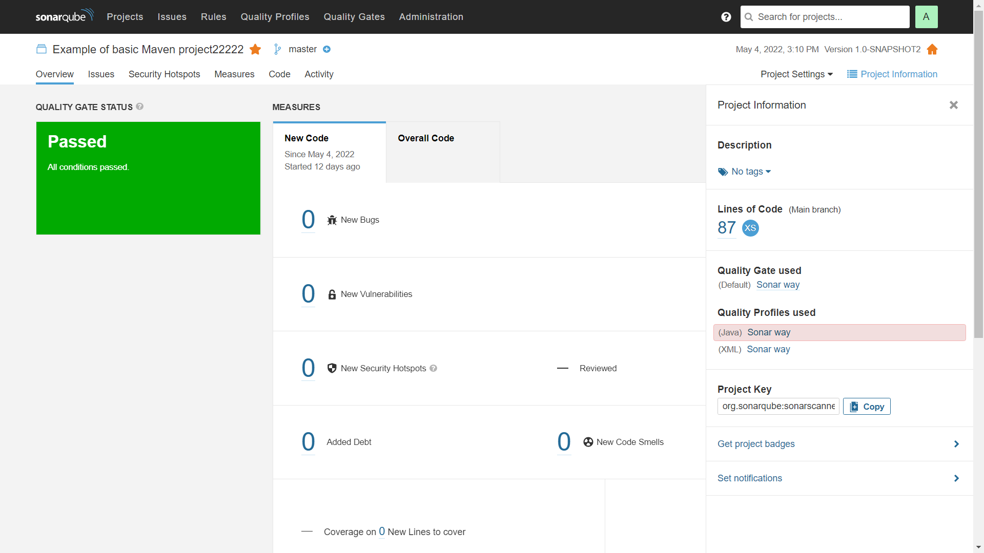
Task: Click the Search for projects field
Action: click(825, 17)
